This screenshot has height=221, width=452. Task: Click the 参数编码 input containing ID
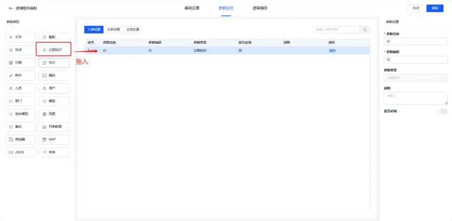pos(416,60)
